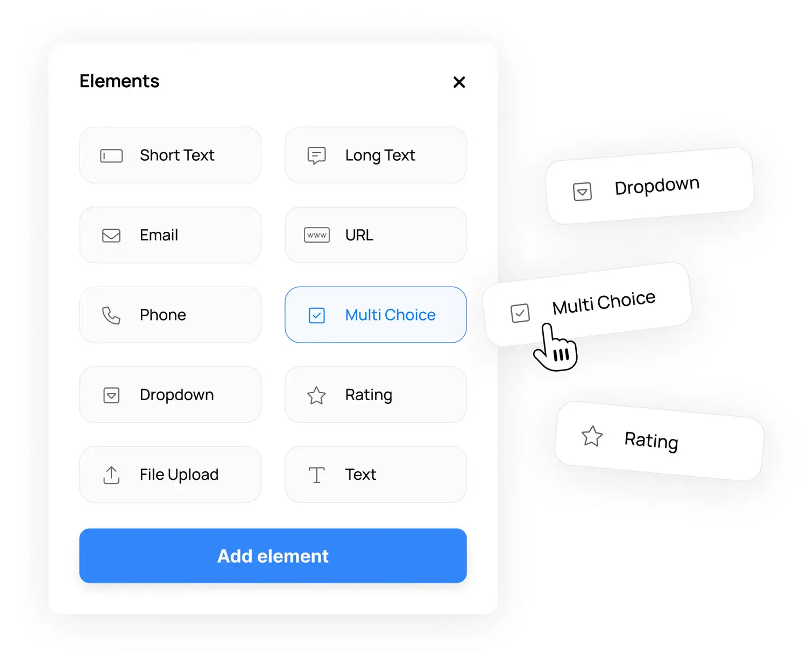Screen dimensions: 807x667
Task: Click the Email envelope icon
Action: point(111,236)
